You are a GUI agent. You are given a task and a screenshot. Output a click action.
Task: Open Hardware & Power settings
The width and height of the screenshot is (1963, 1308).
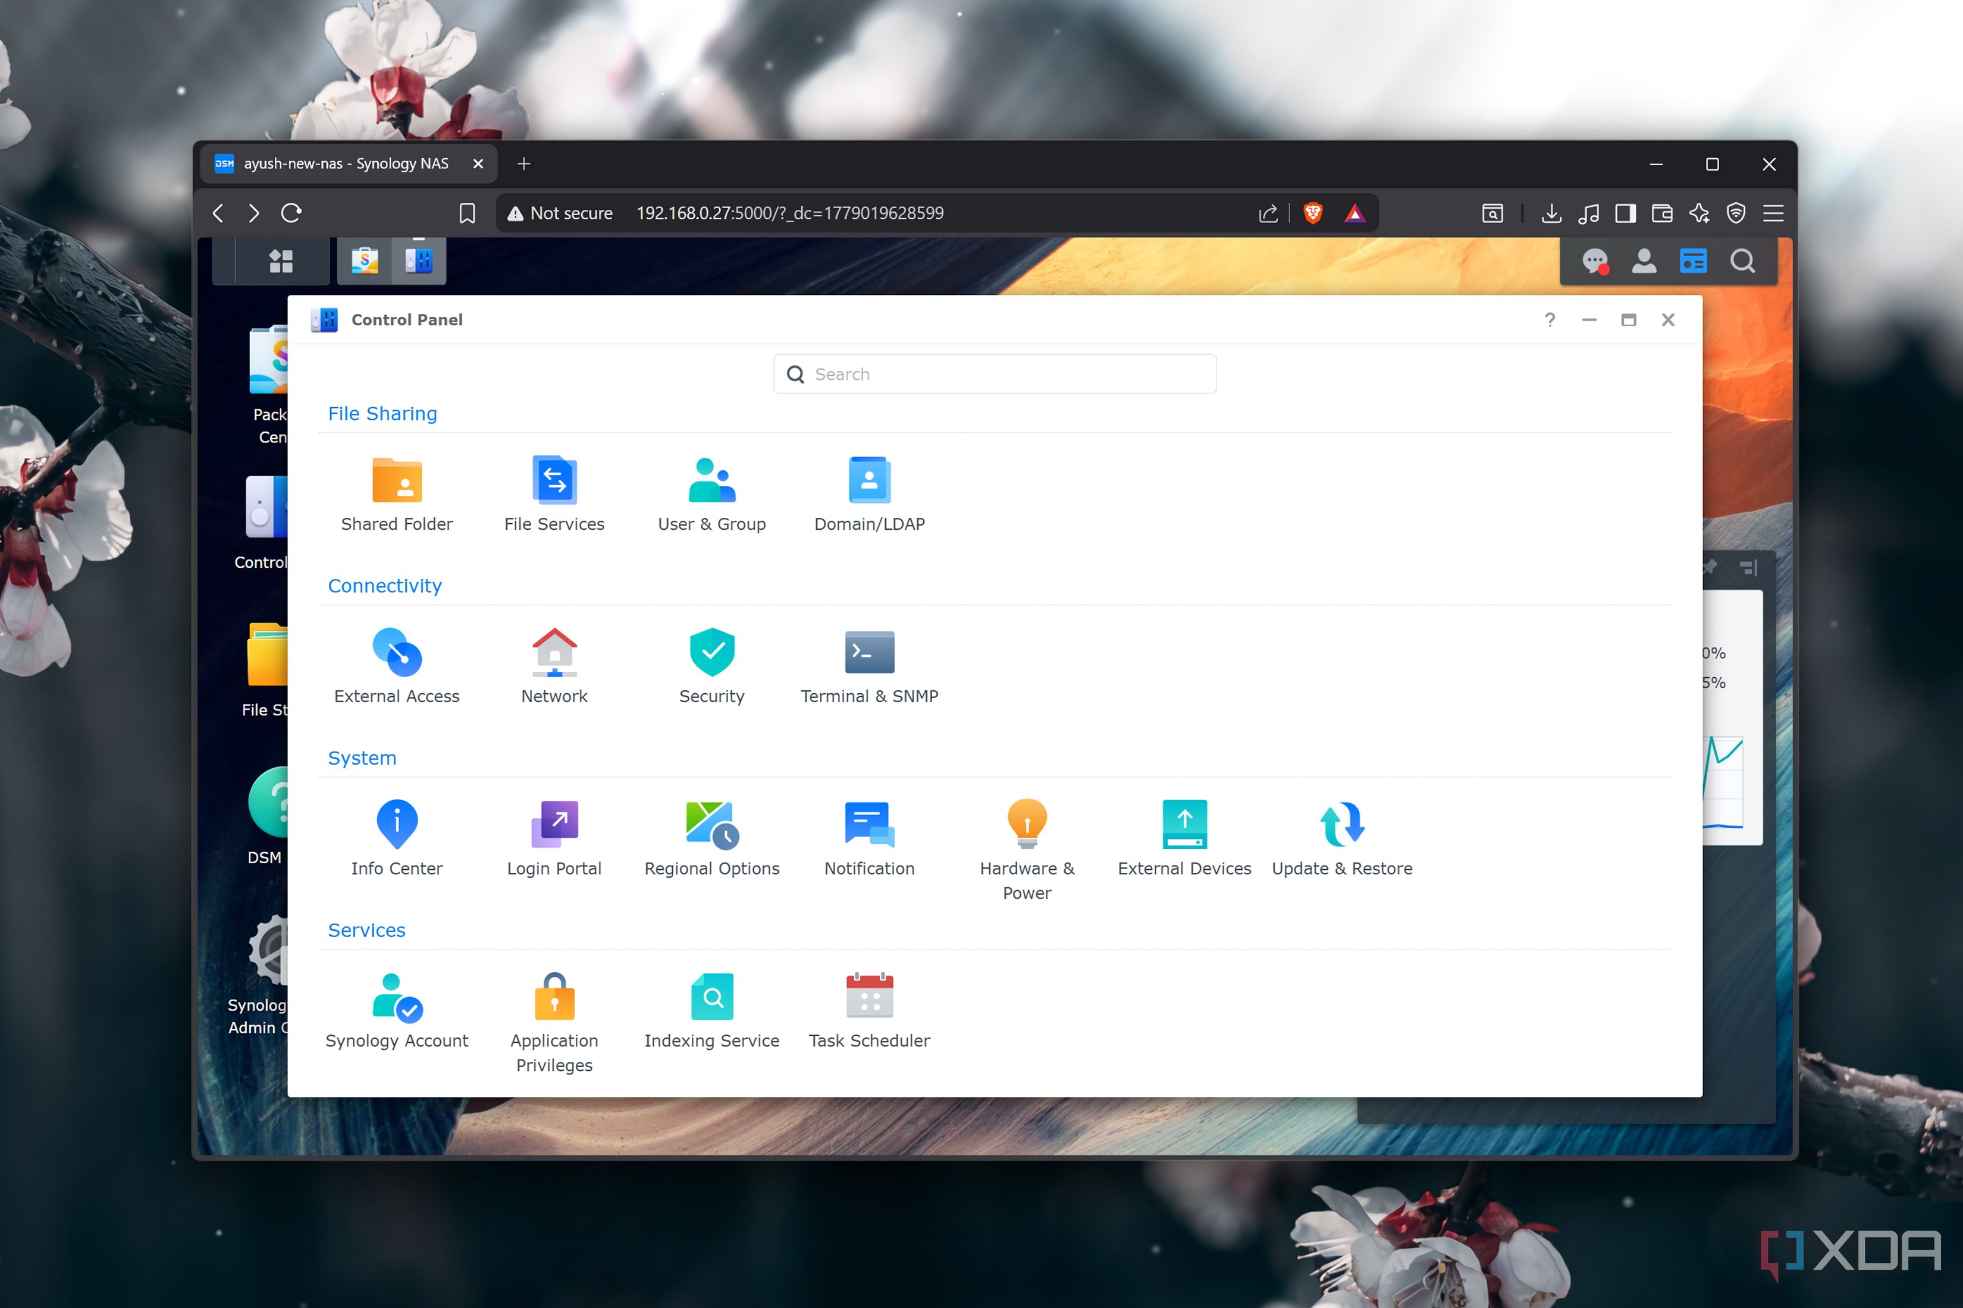pyautogui.click(x=1027, y=850)
